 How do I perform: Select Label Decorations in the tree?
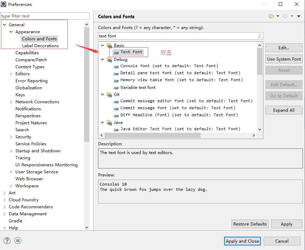pos(40,46)
